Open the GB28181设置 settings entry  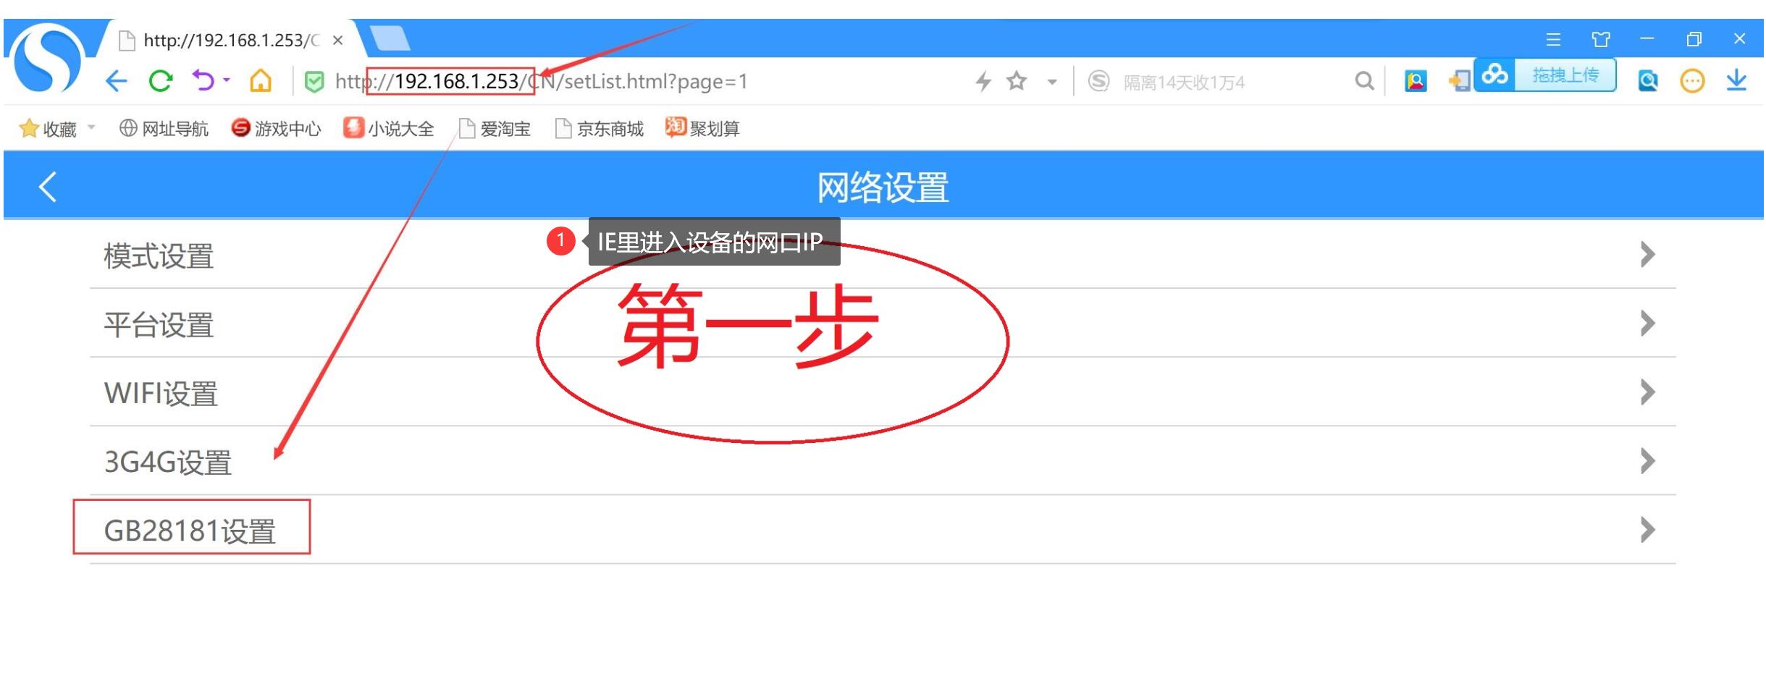click(190, 531)
